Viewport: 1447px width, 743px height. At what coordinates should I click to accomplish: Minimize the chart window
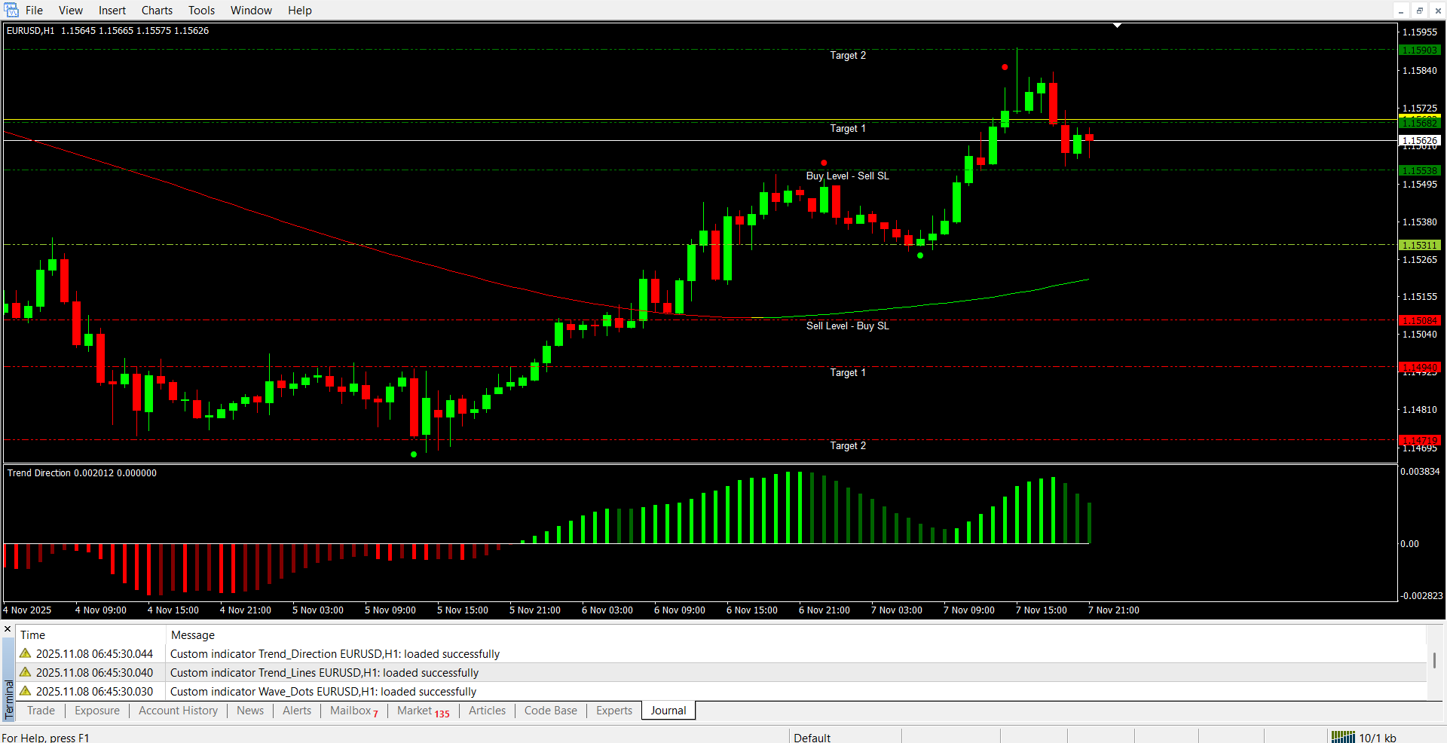(1401, 11)
